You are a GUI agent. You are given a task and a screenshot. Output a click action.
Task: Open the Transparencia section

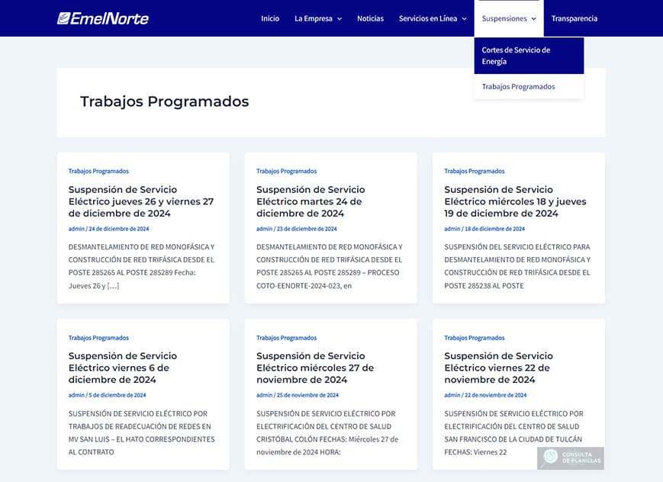[574, 18]
